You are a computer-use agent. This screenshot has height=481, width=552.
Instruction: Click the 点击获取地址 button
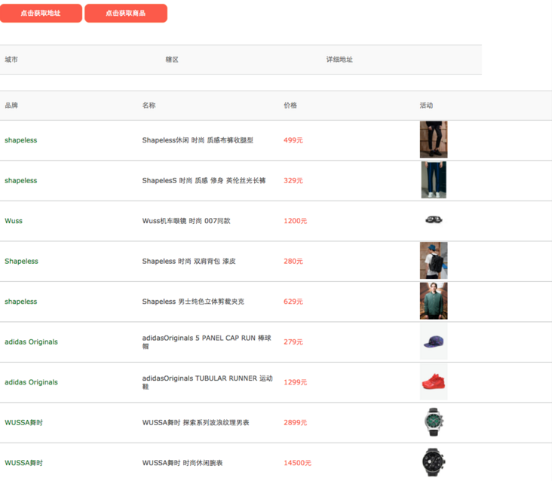[x=41, y=14]
